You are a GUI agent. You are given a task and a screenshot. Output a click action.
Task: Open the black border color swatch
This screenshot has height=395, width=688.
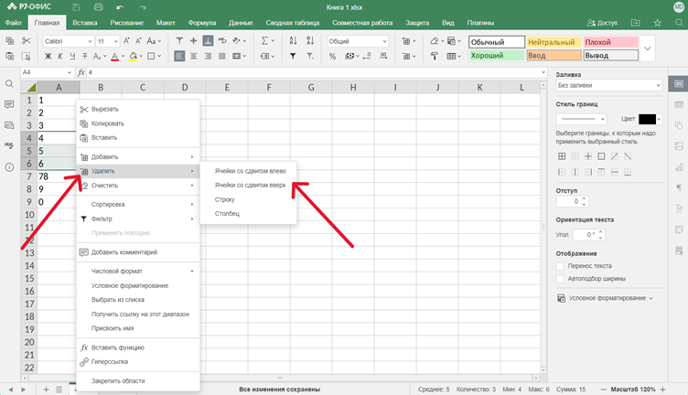[649, 119]
